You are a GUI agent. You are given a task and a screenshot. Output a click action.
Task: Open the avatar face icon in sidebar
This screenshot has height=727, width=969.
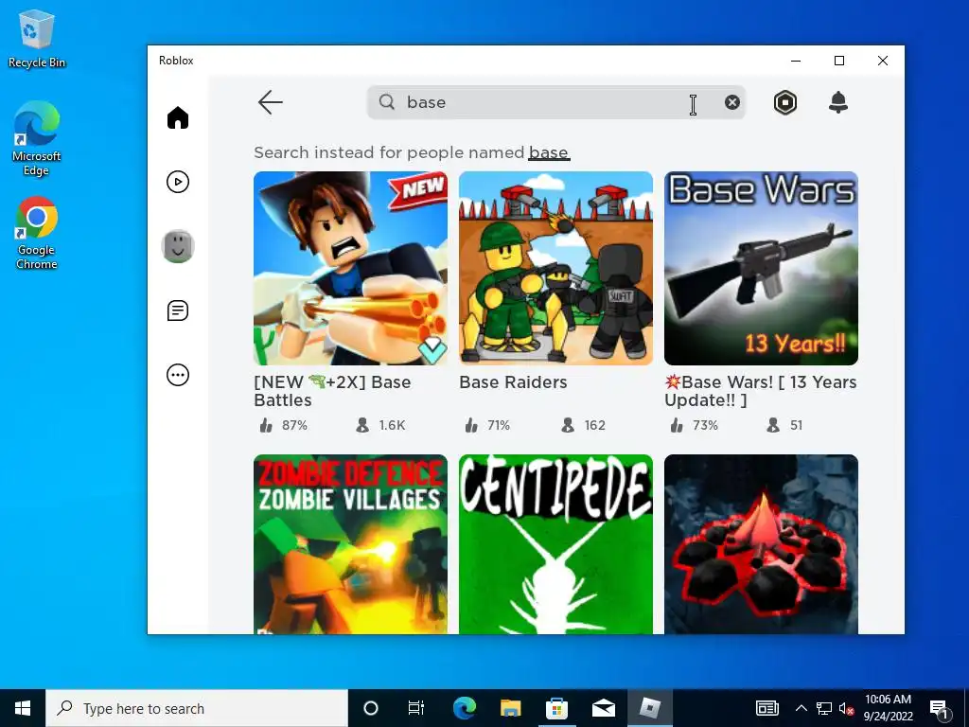click(x=178, y=246)
